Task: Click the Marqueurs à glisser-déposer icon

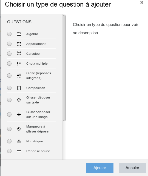Action: point(19,129)
